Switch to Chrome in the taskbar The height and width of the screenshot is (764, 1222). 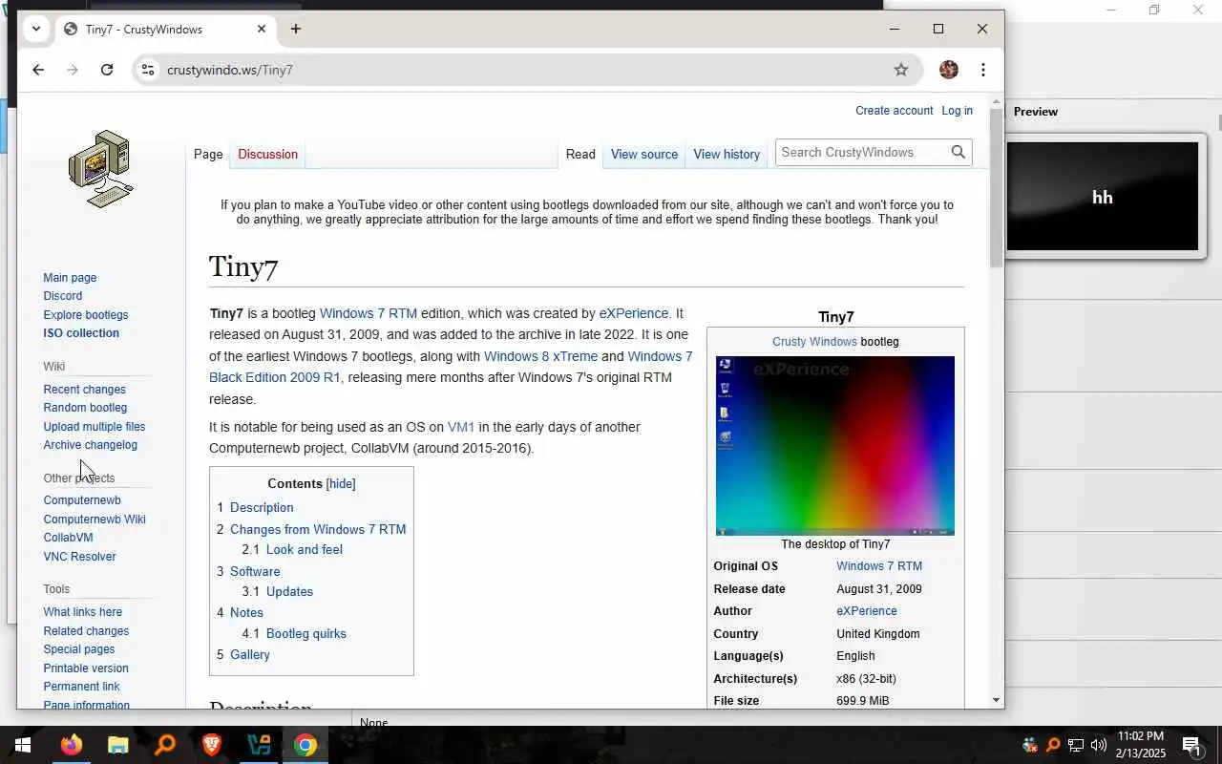305,745
